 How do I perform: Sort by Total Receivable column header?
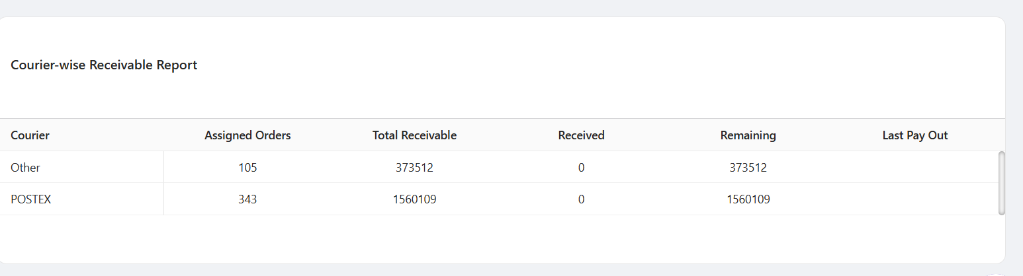(x=414, y=135)
